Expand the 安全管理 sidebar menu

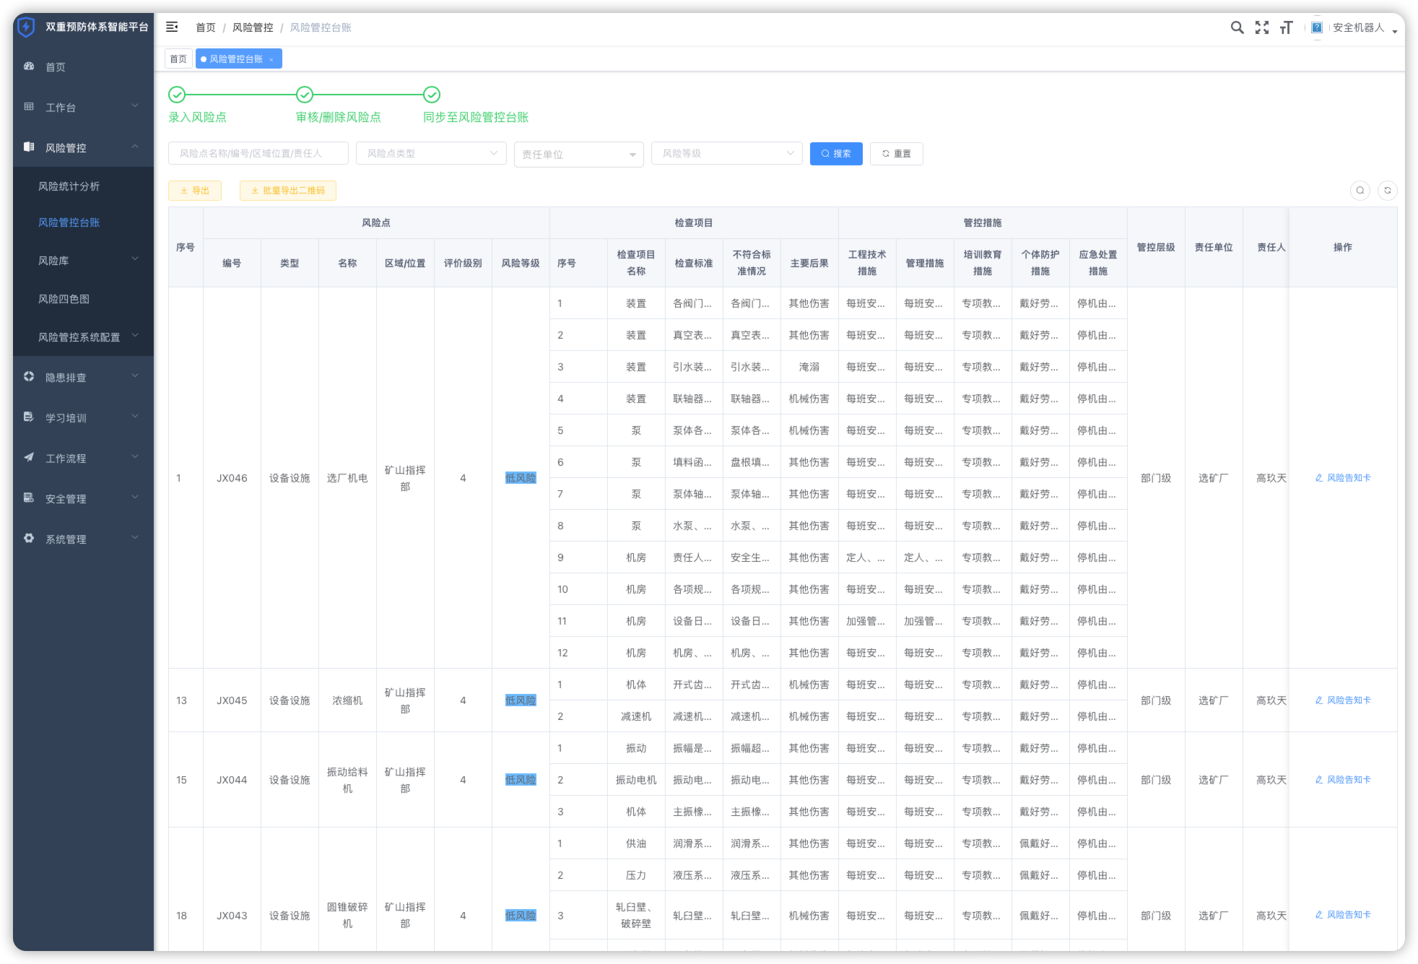click(x=135, y=498)
